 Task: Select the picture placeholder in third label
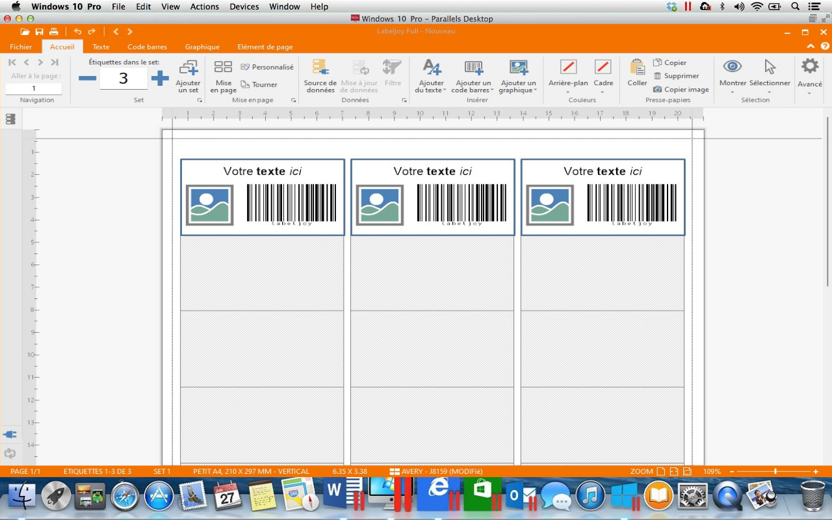point(550,205)
